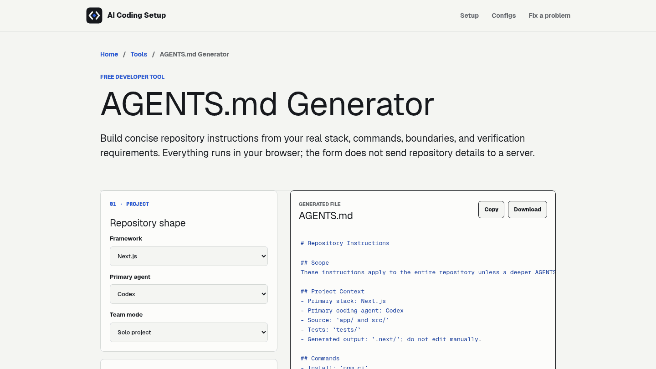Click the 'AGENTS.md' file name heading
Viewport: 656px width, 369px height.
point(326,215)
